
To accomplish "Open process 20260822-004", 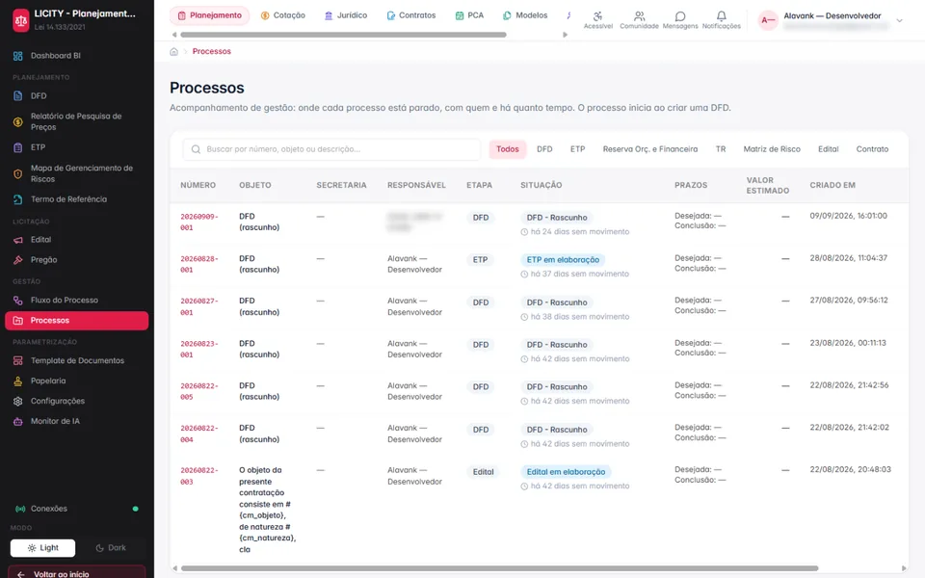I will click(x=198, y=433).
